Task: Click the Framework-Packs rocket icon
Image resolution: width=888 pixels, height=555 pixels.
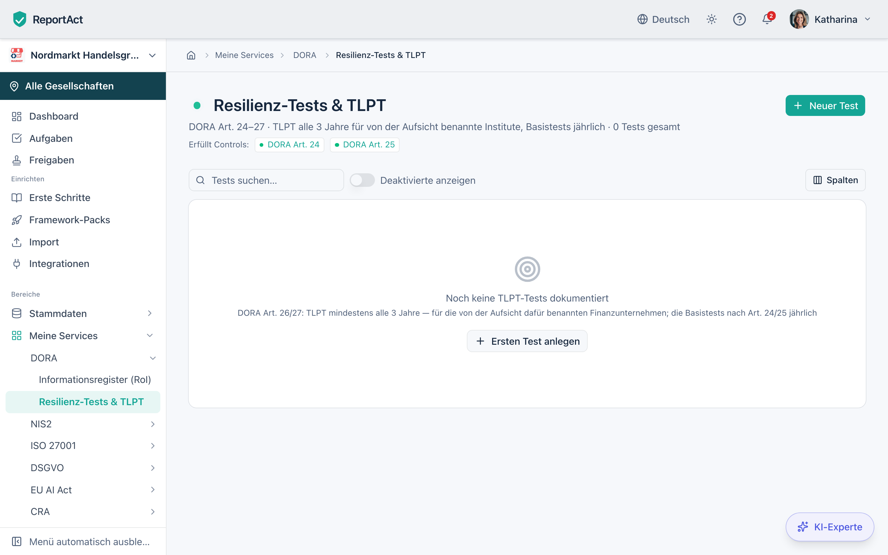Action: (17, 220)
